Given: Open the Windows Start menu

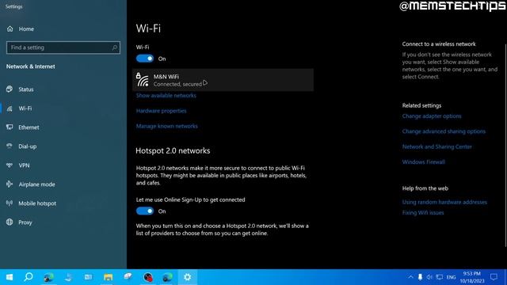Looking at the screenshot, I should (10, 277).
